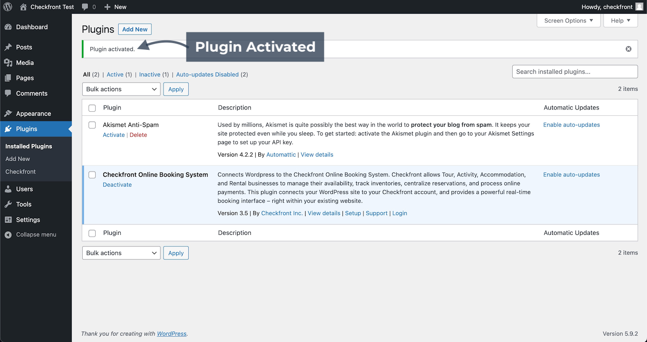647x342 pixels.
Task: Filter plugins by the All tab
Action: coord(87,75)
